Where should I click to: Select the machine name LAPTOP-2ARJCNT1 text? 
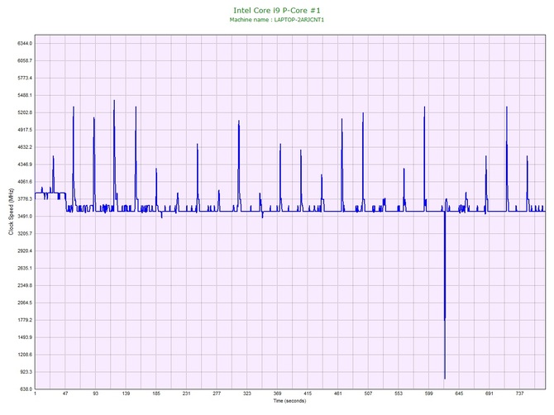click(x=298, y=20)
